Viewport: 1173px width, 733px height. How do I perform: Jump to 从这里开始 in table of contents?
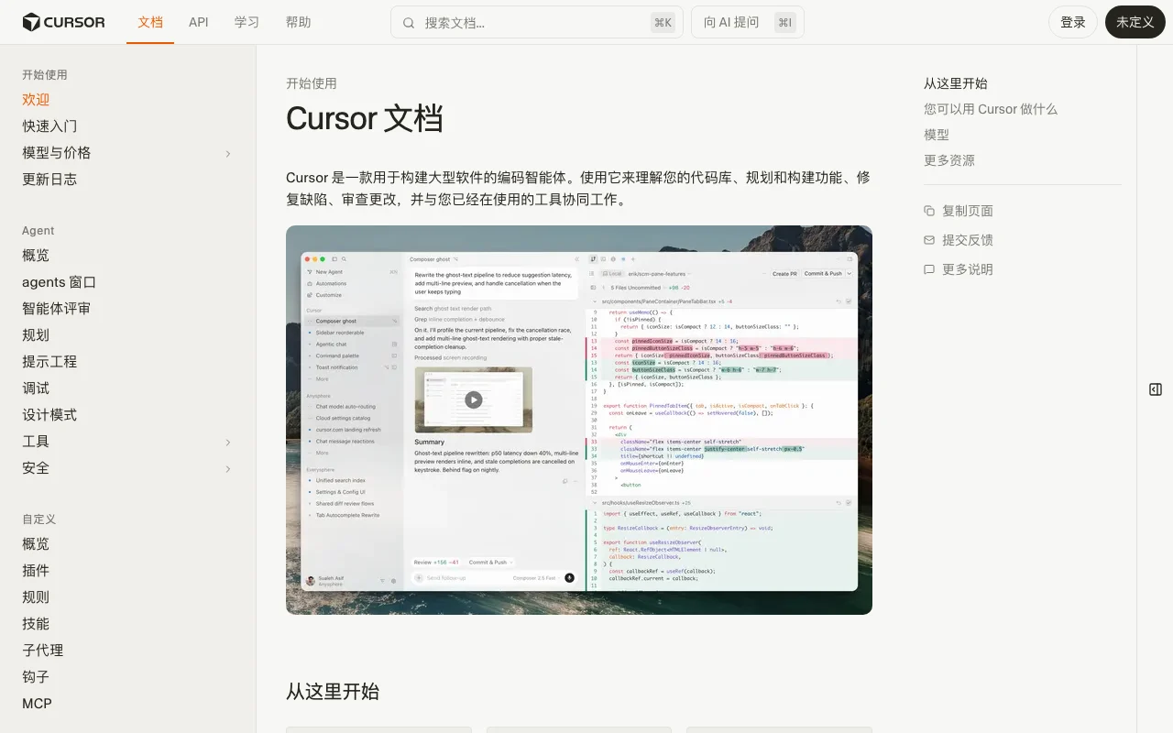(956, 83)
